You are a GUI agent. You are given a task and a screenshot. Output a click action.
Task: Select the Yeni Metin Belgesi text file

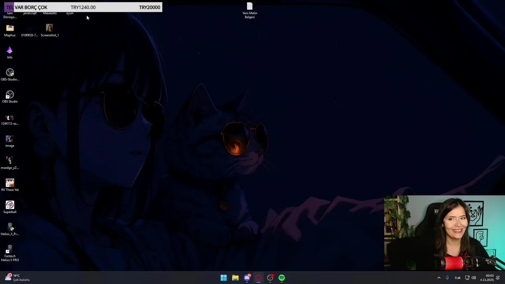(x=250, y=11)
